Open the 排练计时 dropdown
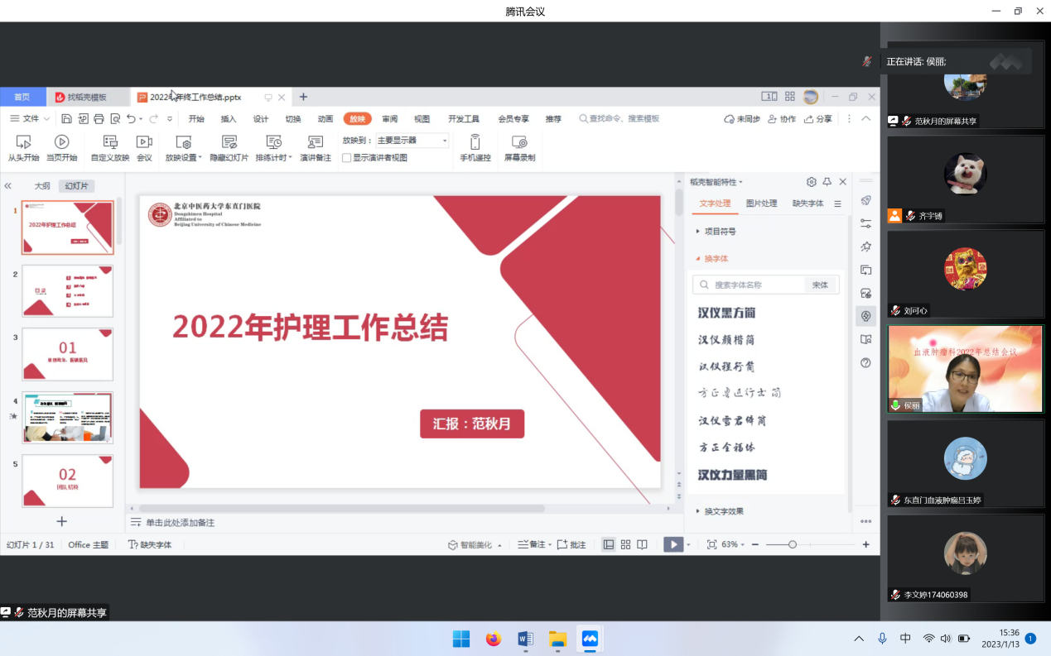1051x656 pixels. tap(273, 157)
